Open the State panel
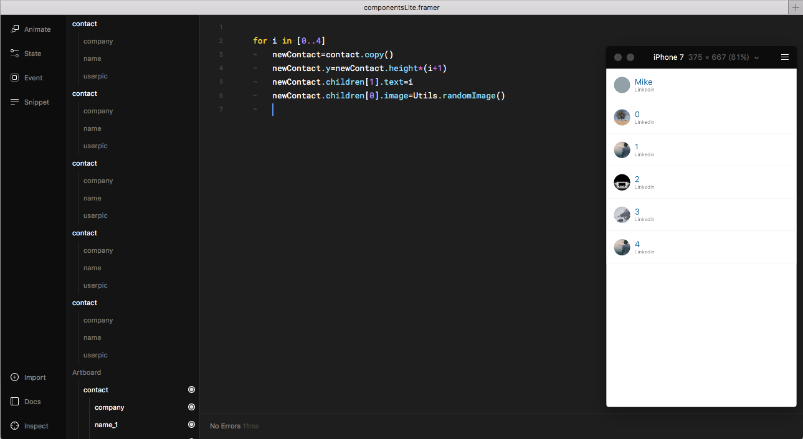Screen dimensions: 803x439 click(26, 54)
